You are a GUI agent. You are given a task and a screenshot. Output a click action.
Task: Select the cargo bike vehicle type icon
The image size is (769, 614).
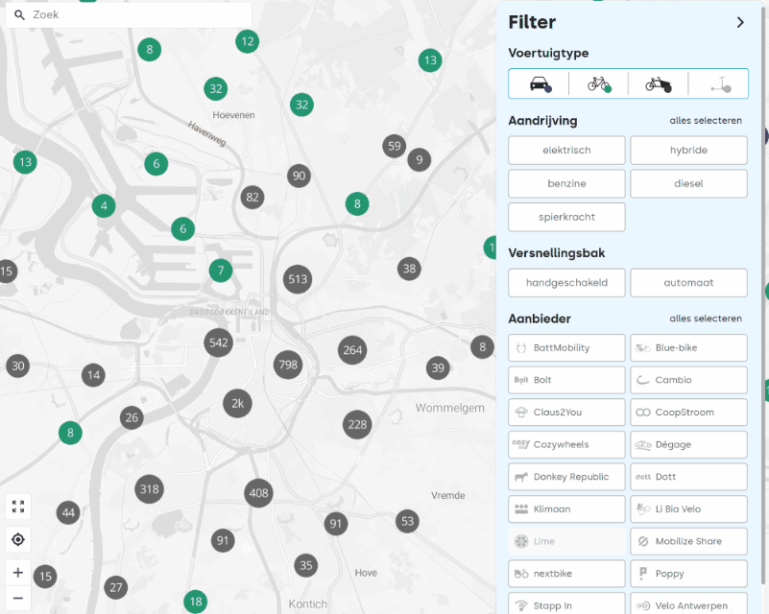coord(658,84)
